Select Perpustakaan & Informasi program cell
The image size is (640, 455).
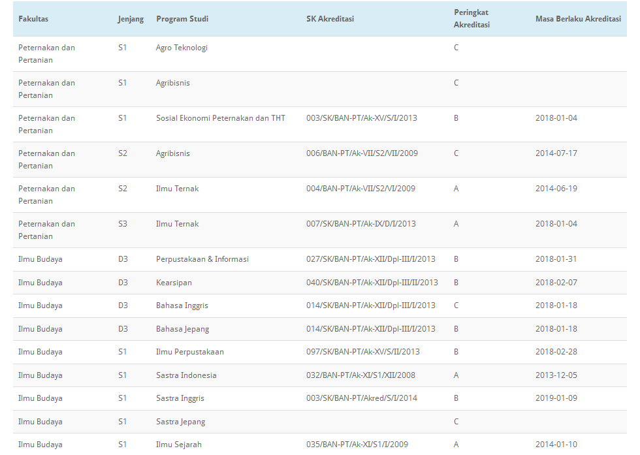click(202, 259)
